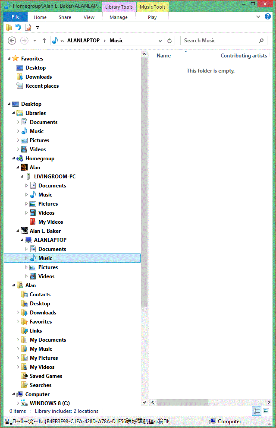This screenshot has height=428, width=276.
Task: Open the recent locations dropdown arrow
Action: [x=34, y=41]
